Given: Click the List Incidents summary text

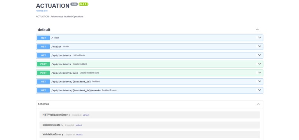Looking at the screenshot, I should [x=79, y=55].
